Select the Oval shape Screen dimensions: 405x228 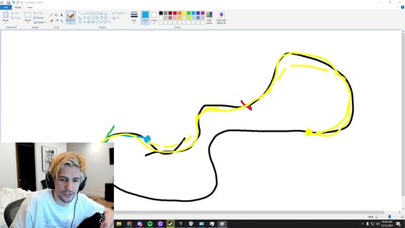pos(89,13)
